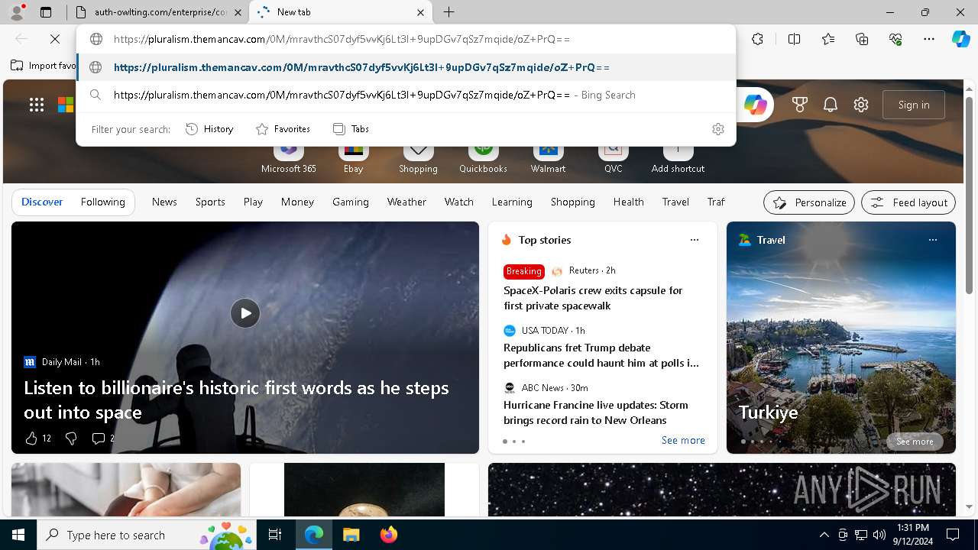Open the app launcher grid icon
The height and width of the screenshot is (550, 978).
[x=37, y=105]
